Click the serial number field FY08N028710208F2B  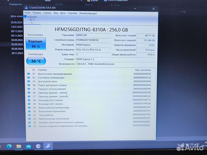[x=93, y=40]
